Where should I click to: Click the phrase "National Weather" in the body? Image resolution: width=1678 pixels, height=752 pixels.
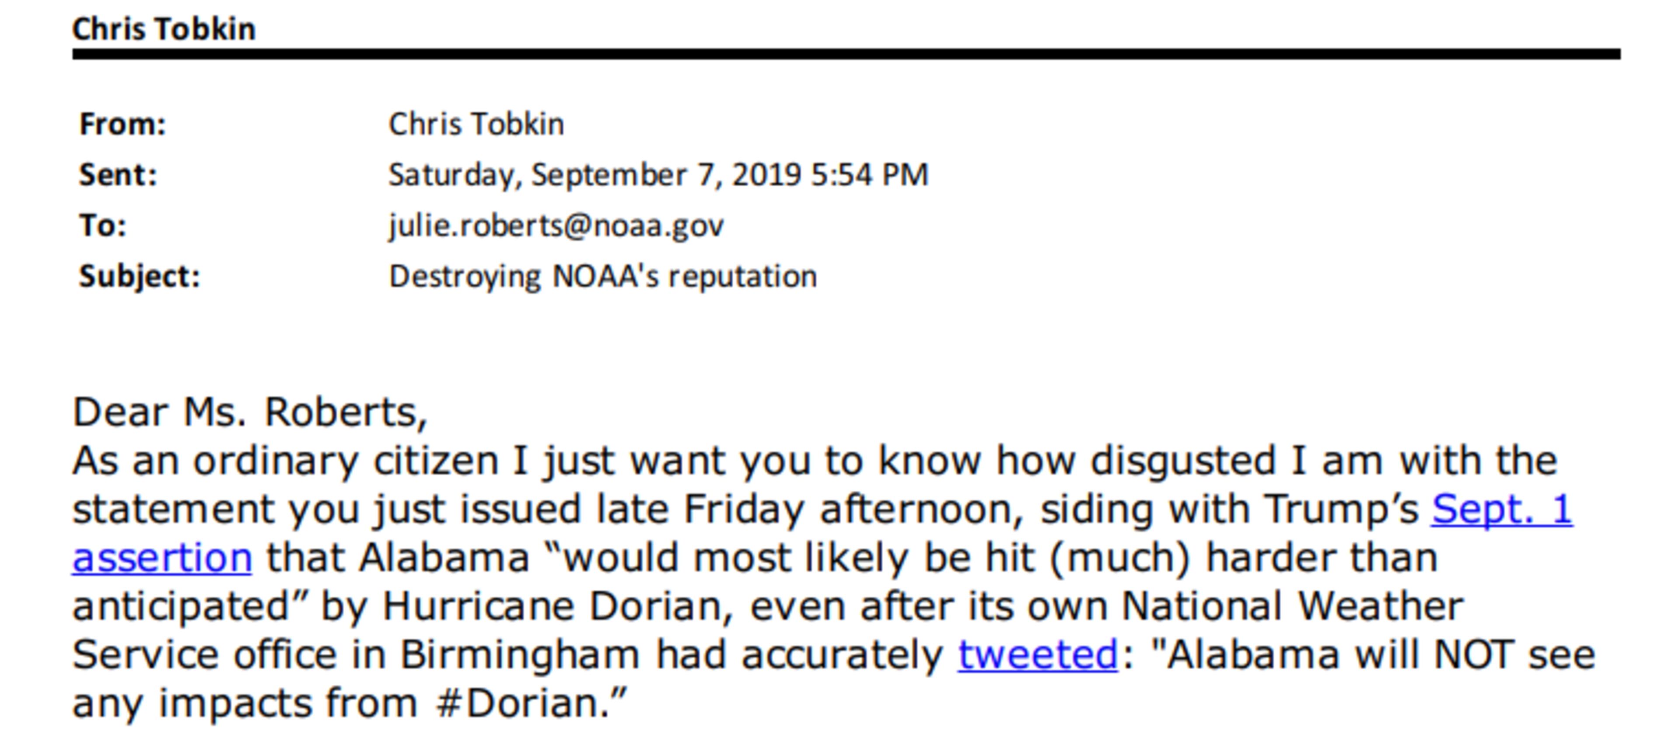pos(1293,606)
